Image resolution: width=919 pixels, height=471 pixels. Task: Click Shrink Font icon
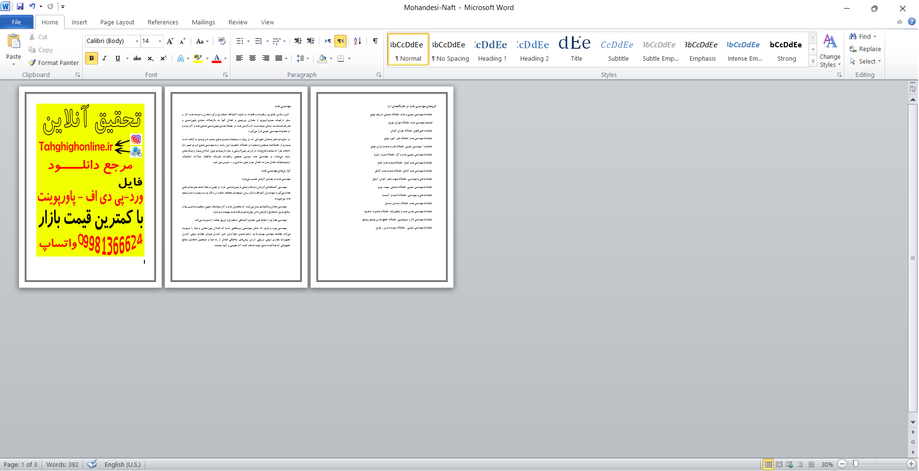182,41
